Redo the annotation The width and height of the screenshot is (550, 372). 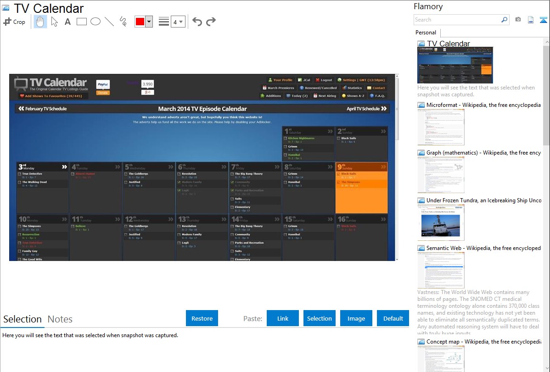[x=211, y=22]
